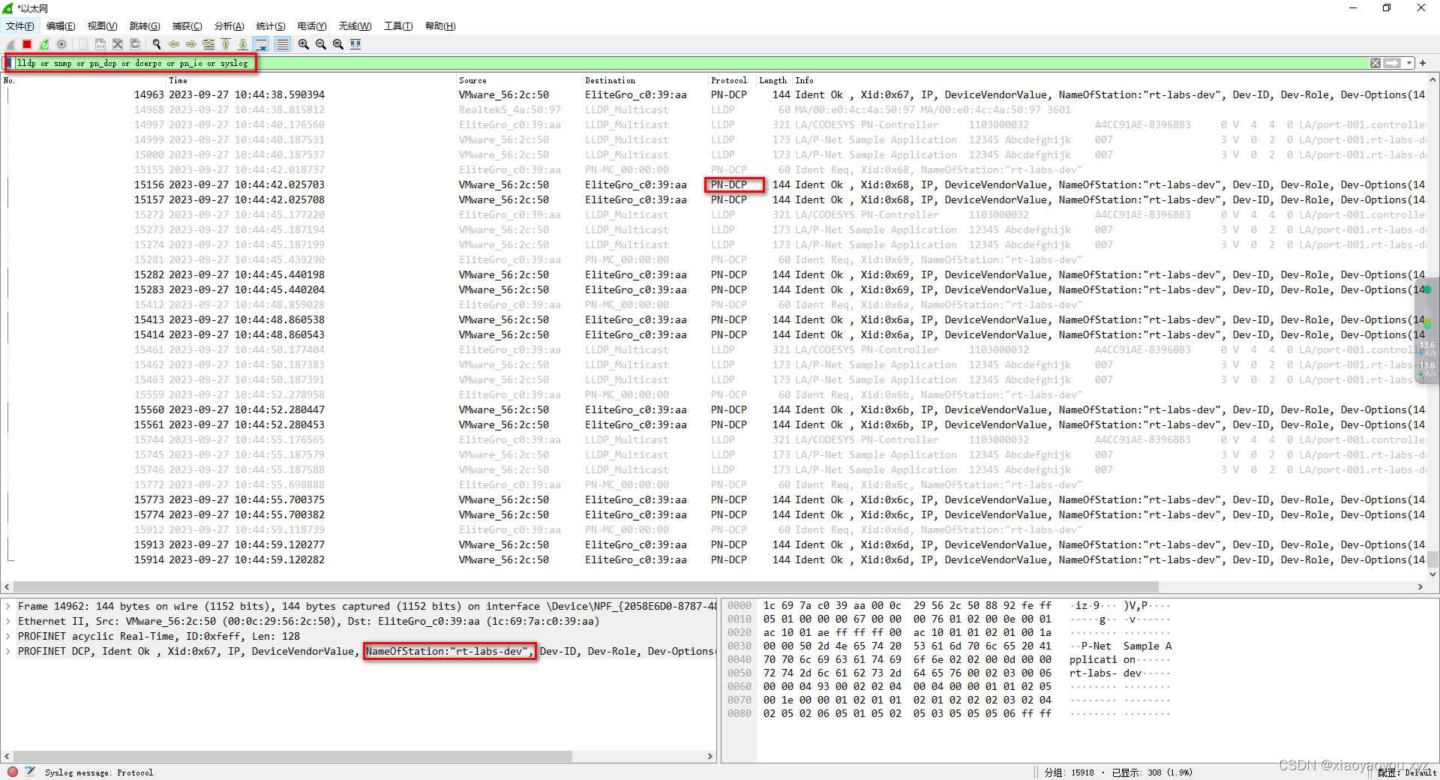Open the 分析(A) menu

[229, 26]
